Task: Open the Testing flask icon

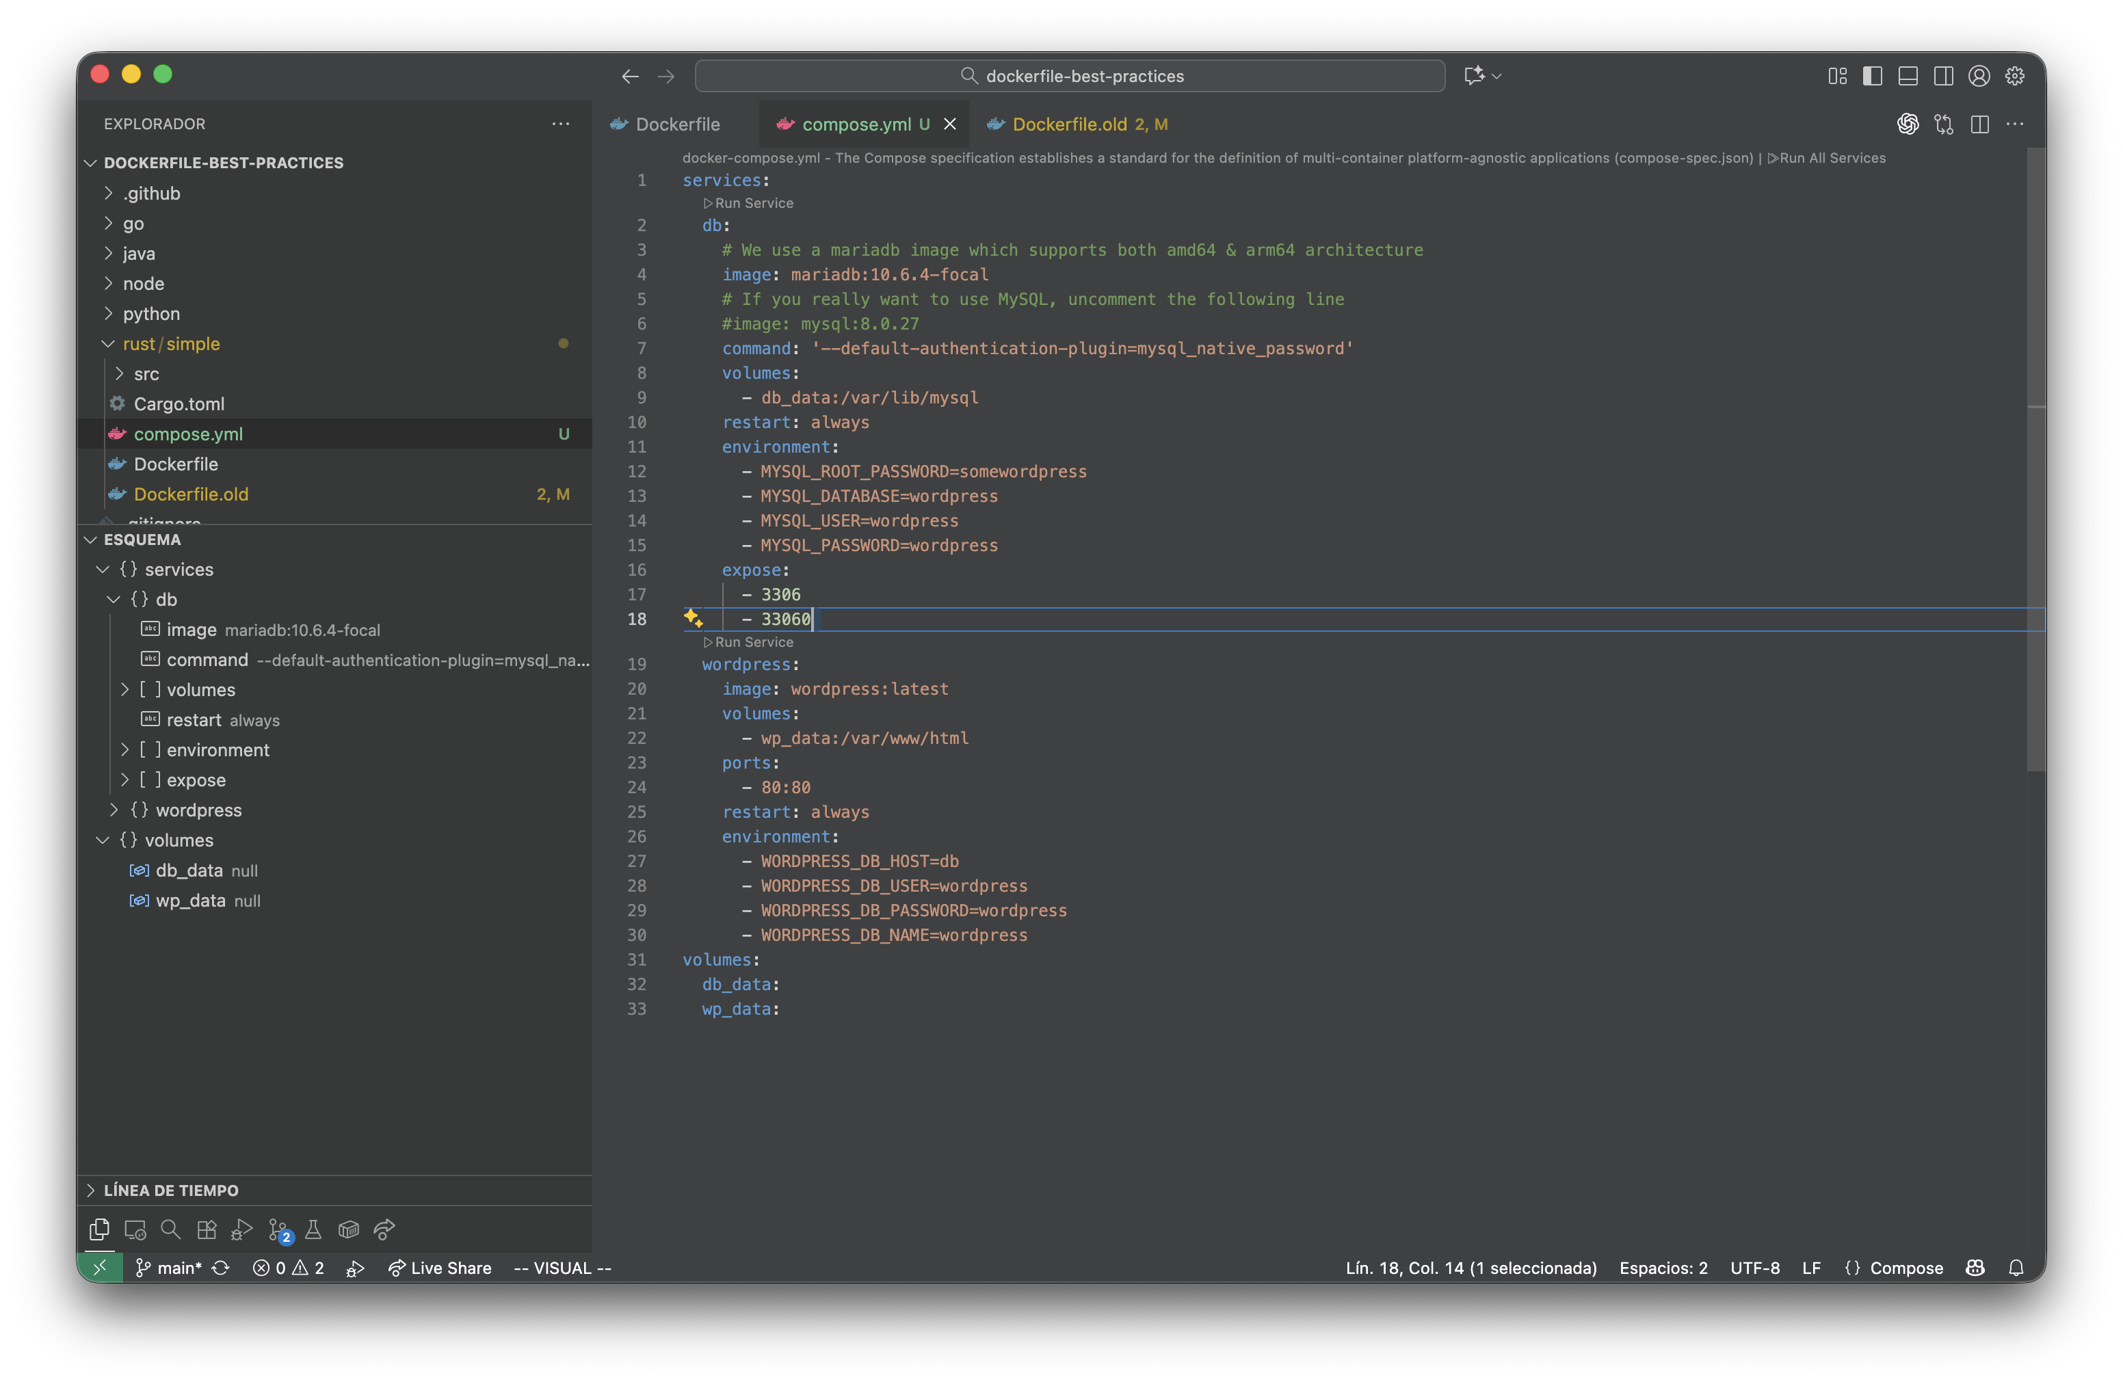Action: pyautogui.click(x=313, y=1229)
